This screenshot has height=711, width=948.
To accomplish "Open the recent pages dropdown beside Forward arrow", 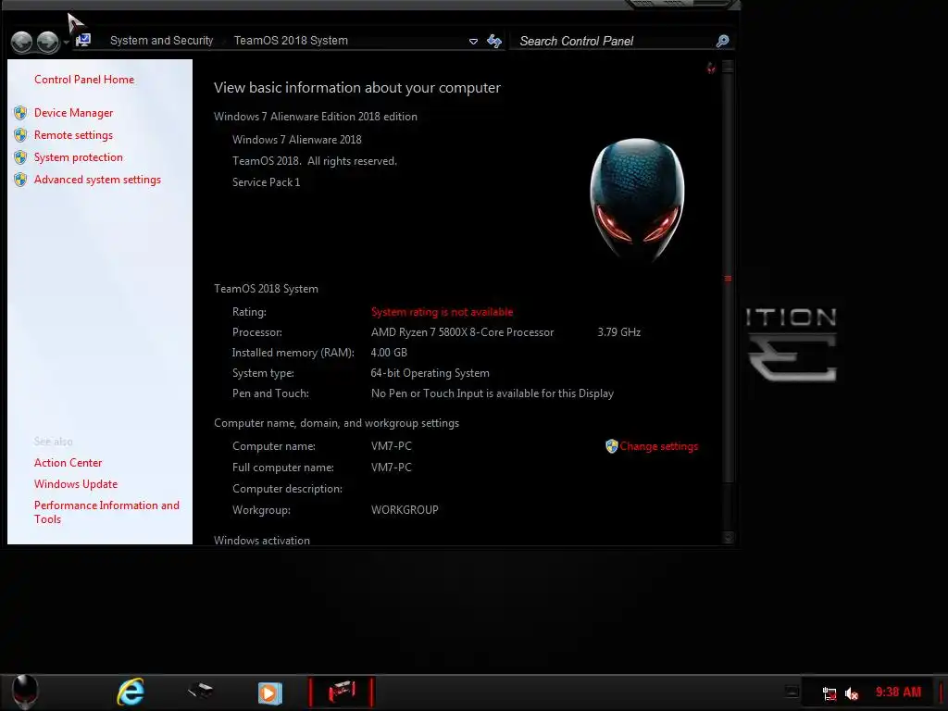I will point(66,43).
